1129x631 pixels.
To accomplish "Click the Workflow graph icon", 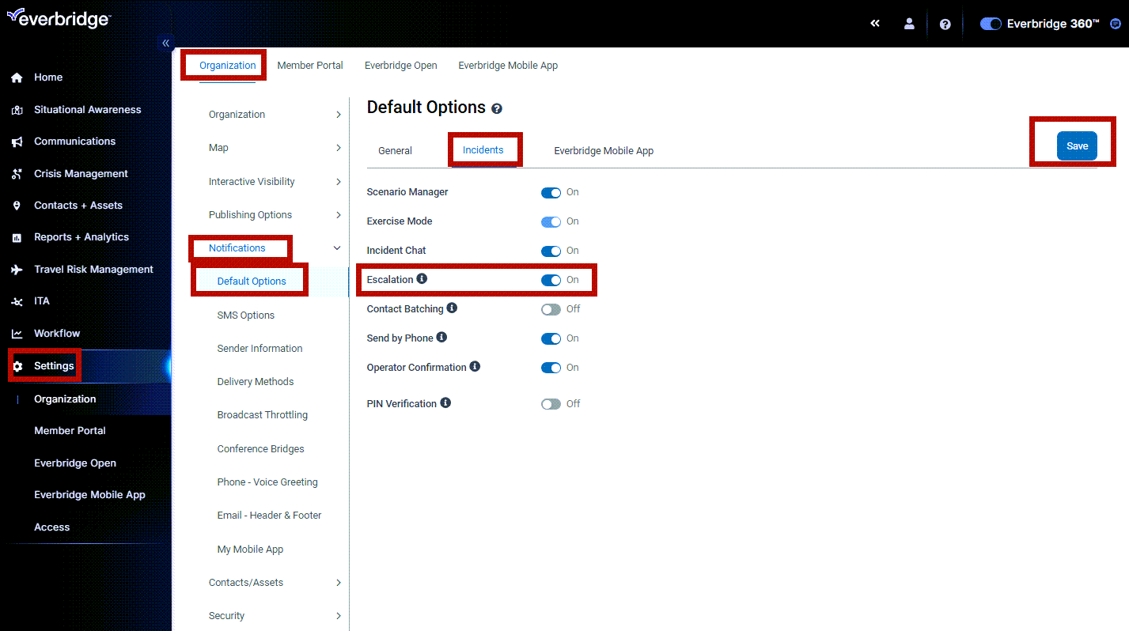I will tap(17, 334).
